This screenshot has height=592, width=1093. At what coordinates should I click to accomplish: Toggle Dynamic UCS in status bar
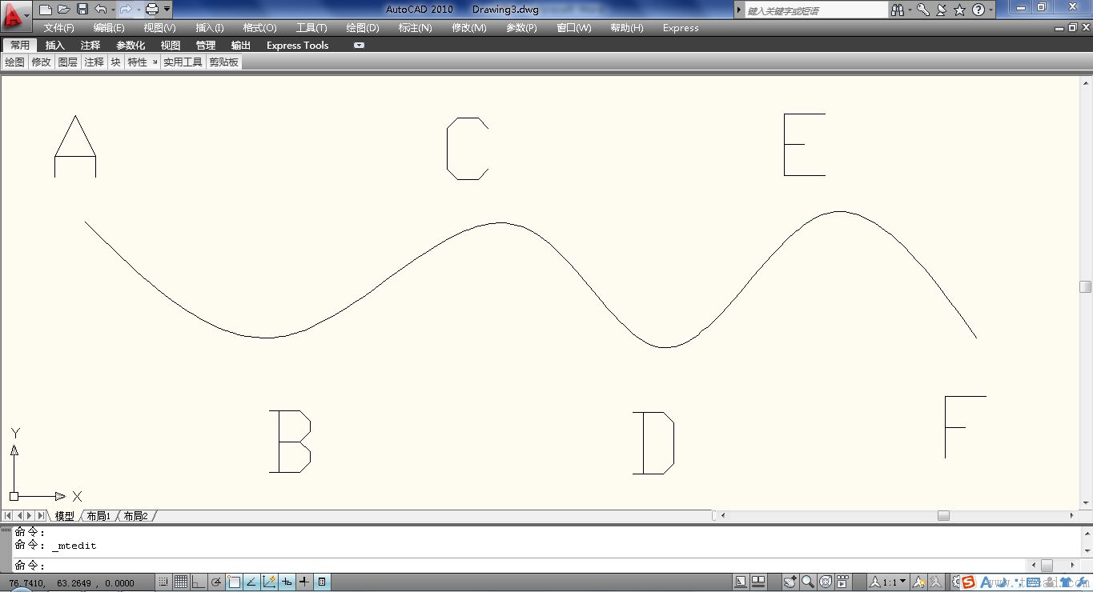(269, 582)
